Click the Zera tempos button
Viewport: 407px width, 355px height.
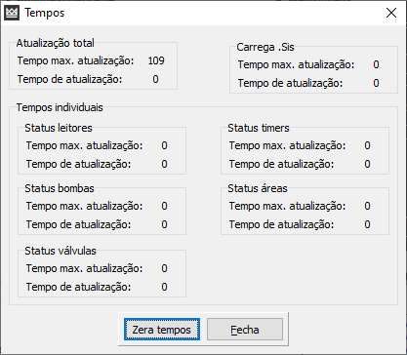162,330
